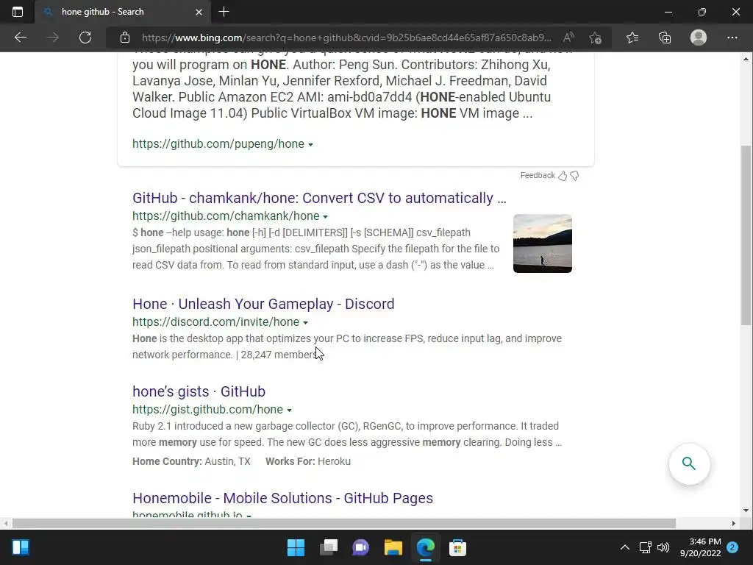Expand dropdown next to discord invite URL
This screenshot has height=565, width=753.
305,322
